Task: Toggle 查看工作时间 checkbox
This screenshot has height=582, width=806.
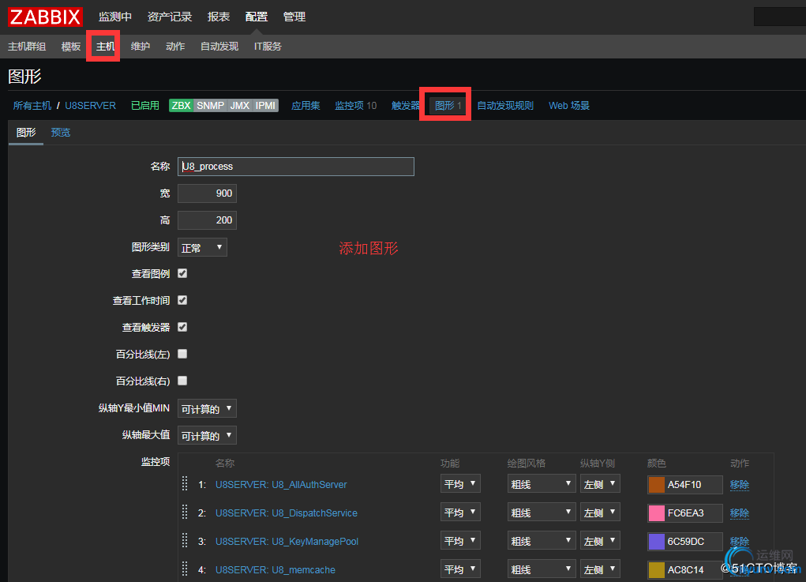Action: pos(182,300)
